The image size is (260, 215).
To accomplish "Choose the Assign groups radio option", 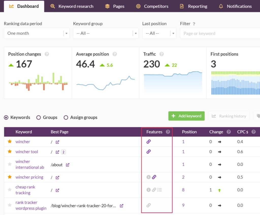I will [x=66, y=118].
